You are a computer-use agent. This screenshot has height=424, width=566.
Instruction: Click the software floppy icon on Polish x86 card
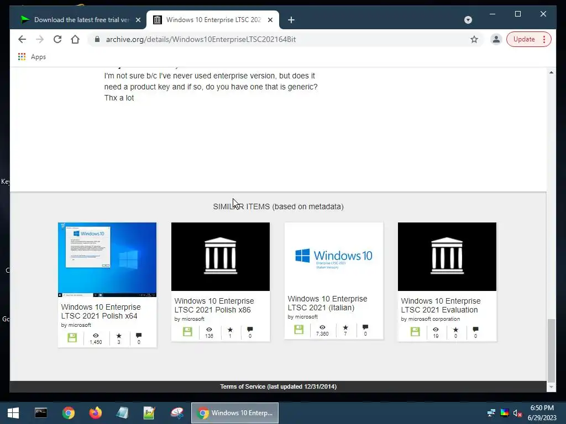pyautogui.click(x=187, y=332)
